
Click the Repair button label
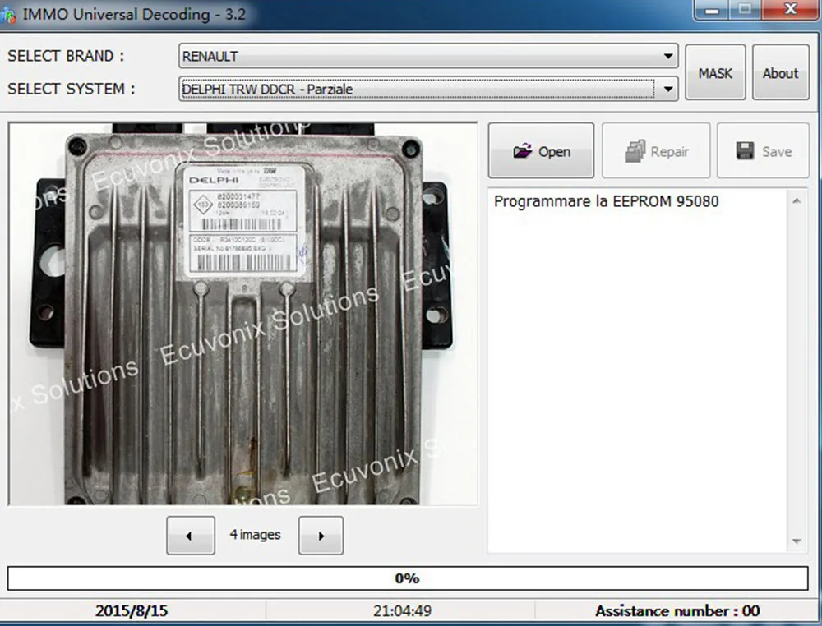tap(669, 152)
